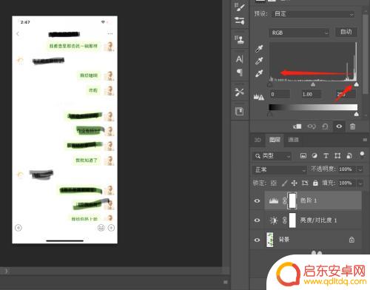Open the 预设 preset dropdown
The image size is (370, 290).
(314, 14)
